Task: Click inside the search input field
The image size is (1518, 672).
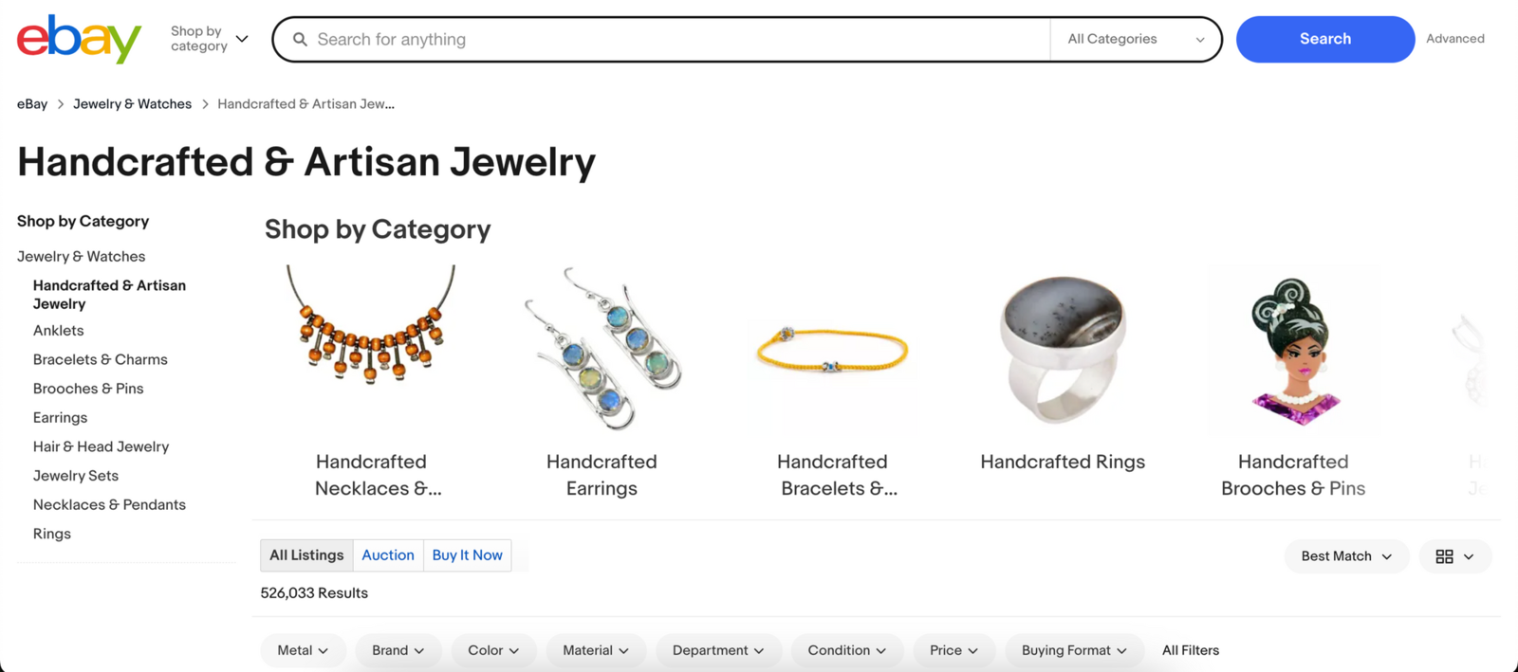Action: click(x=664, y=39)
